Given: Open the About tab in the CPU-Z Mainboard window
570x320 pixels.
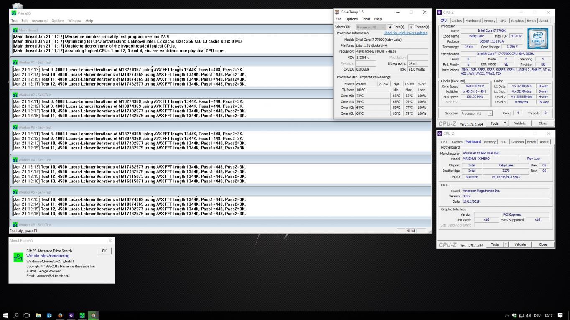Looking at the screenshot, I should [544, 142].
